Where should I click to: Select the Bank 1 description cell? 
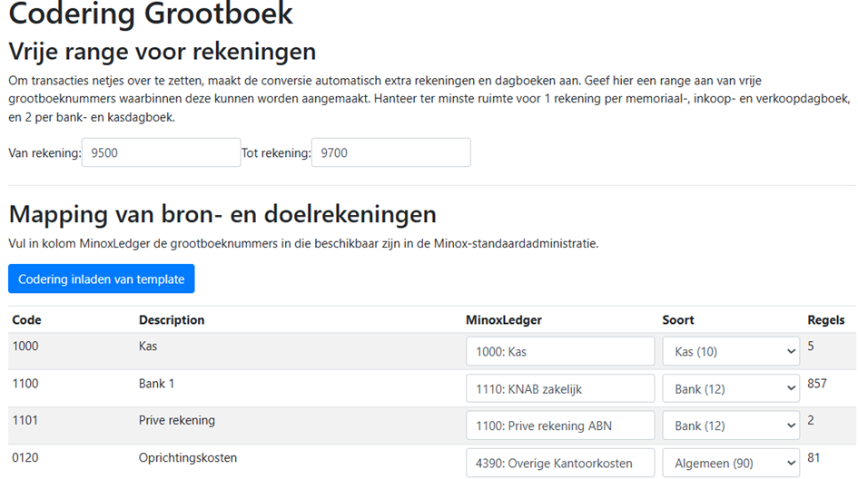(x=156, y=384)
